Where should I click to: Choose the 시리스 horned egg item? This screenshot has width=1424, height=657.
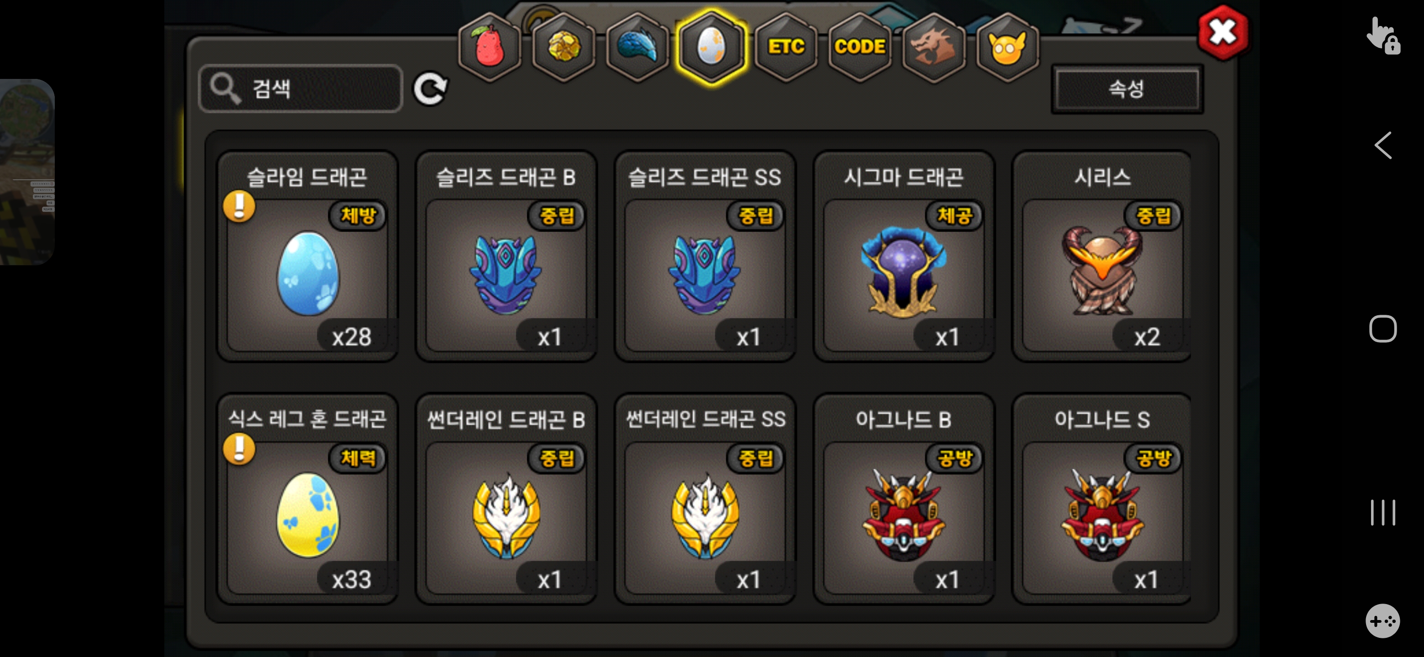pyautogui.click(x=1102, y=256)
